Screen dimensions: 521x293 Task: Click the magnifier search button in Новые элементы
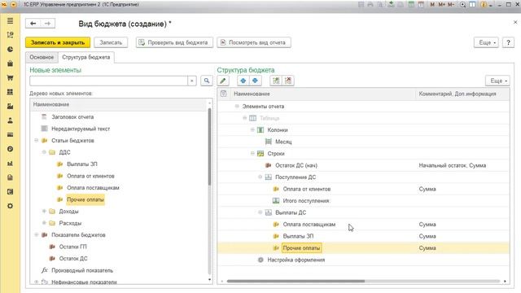[x=207, y=81]
